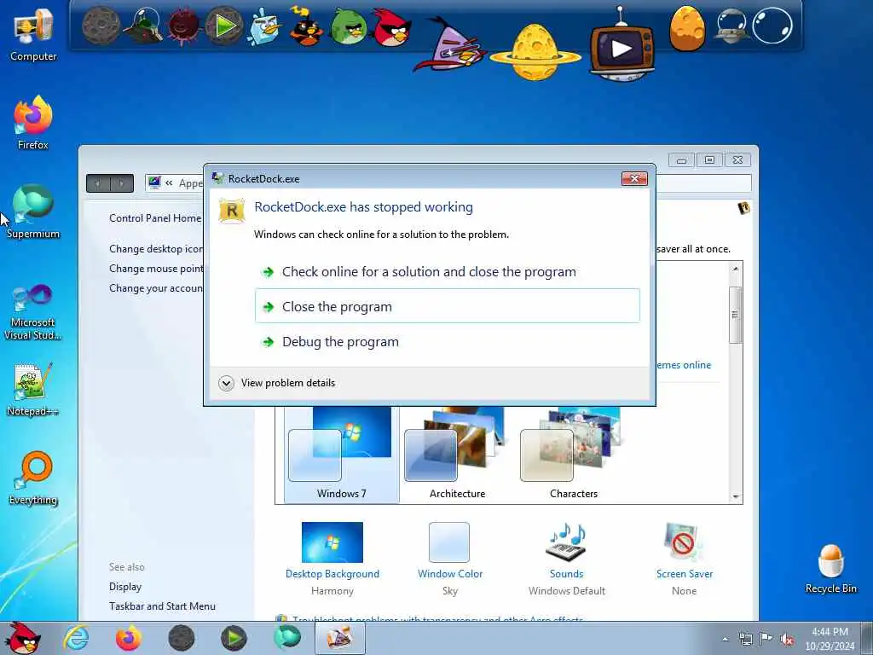Screen dimensions: 873x655
Task: Click the green play arrow dock icon
Action: (x=224, y=26)
